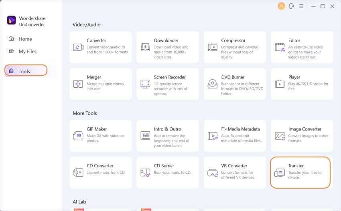Click "Auto-fix and edit metadate of media files."
The height and width of the screenshot is (211, 341).
point(241,138)
